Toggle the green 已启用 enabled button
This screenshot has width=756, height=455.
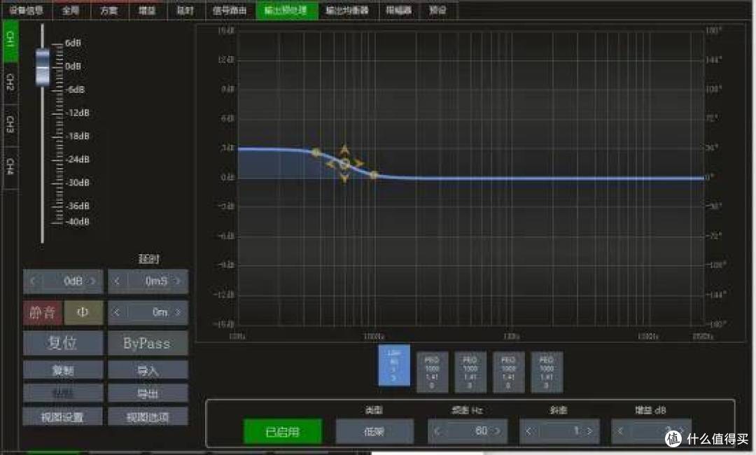tap(283, 431)
